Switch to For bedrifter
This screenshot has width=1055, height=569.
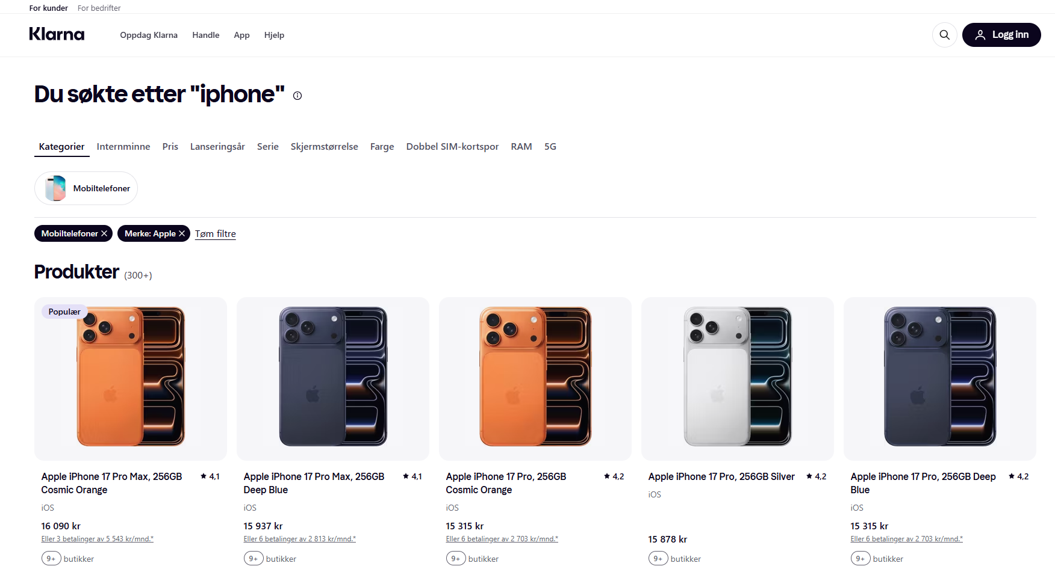[x=99, y=8]
